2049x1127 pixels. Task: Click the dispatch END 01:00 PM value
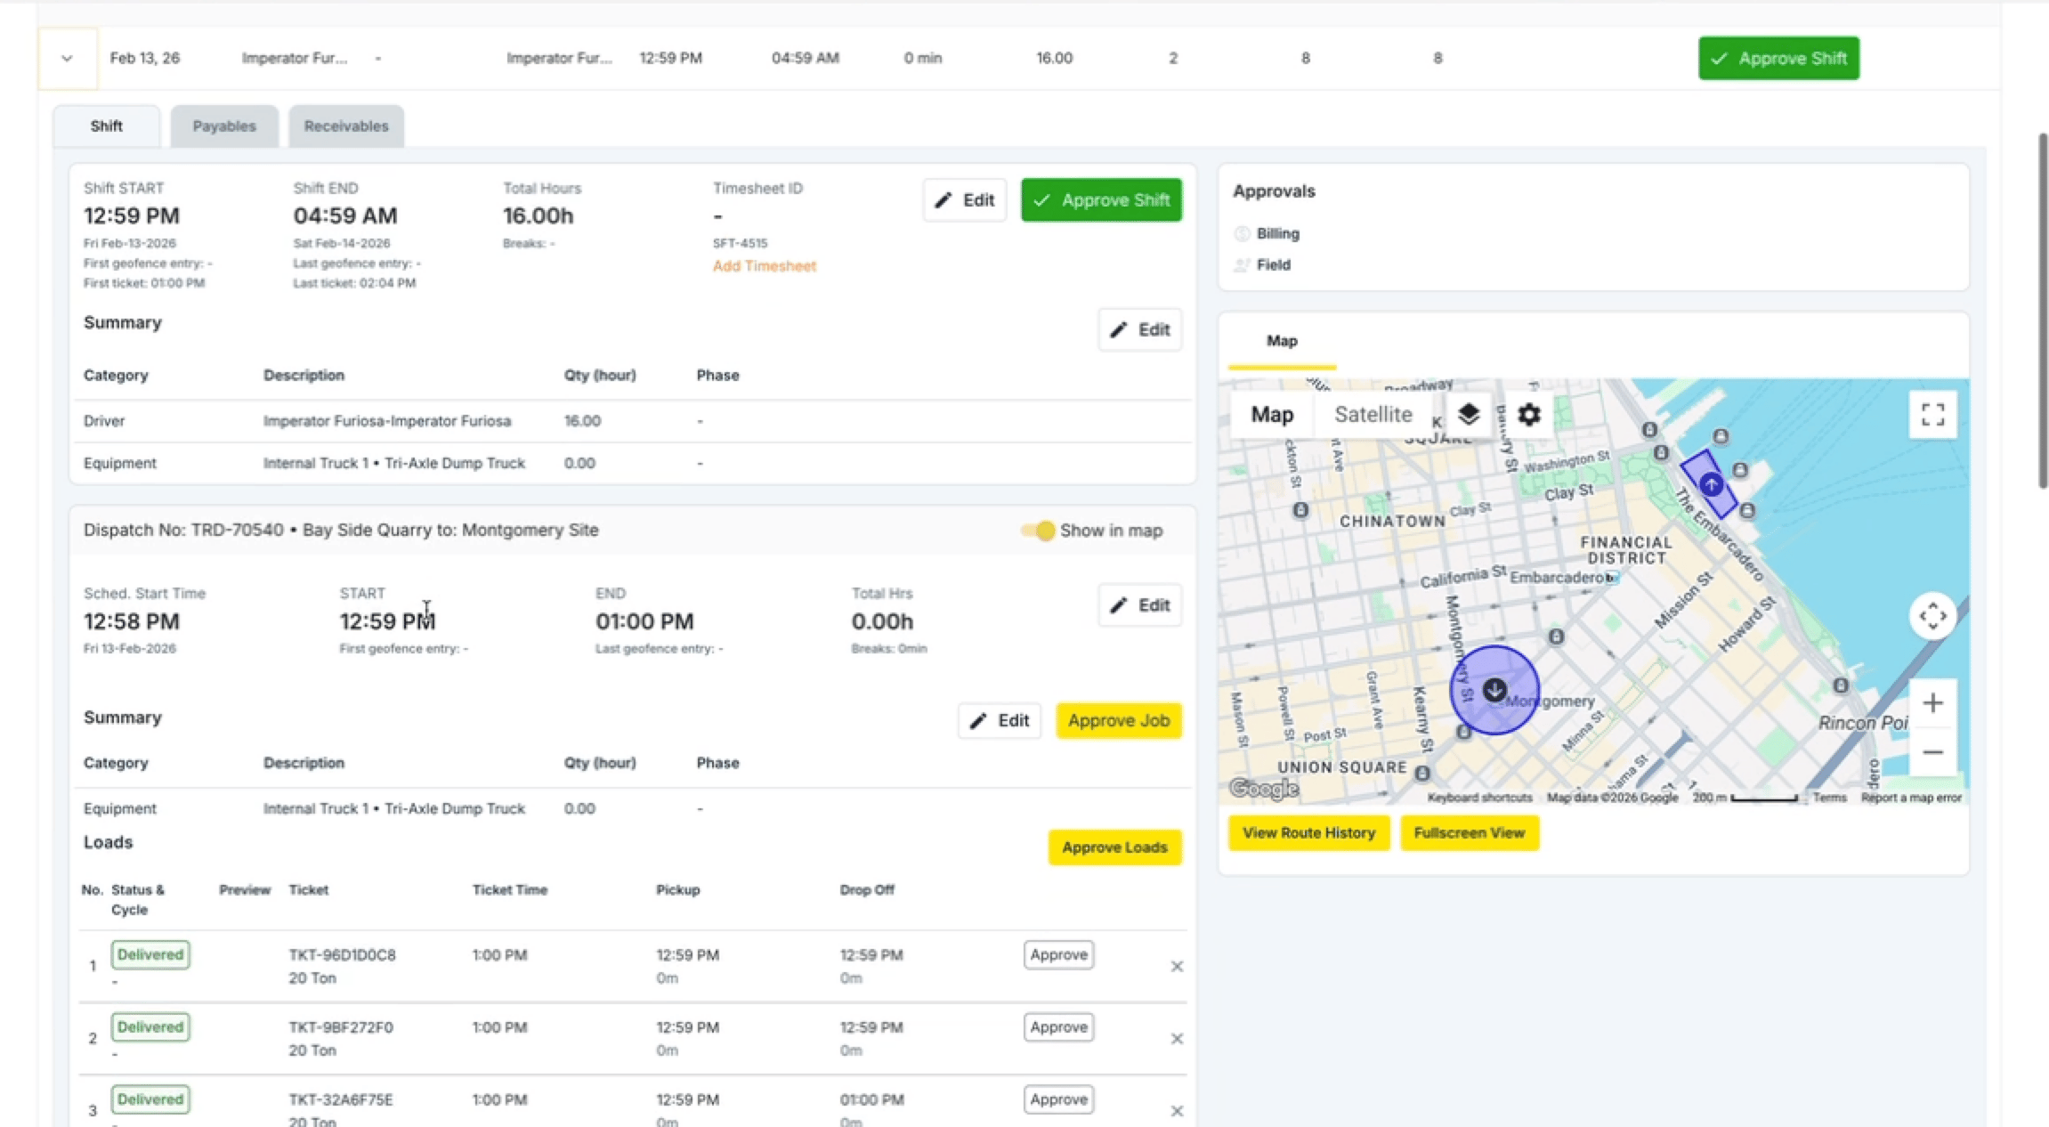[x=644, y=621]
